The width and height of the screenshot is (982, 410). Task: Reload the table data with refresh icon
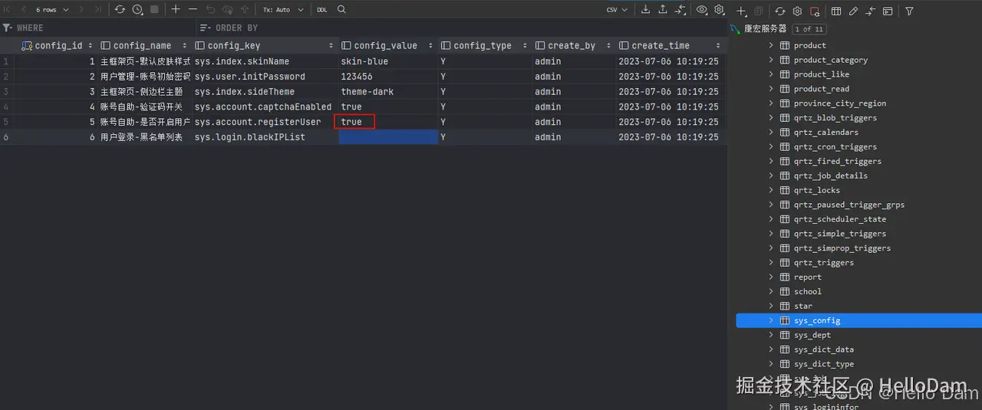click(x=120, y=10)
